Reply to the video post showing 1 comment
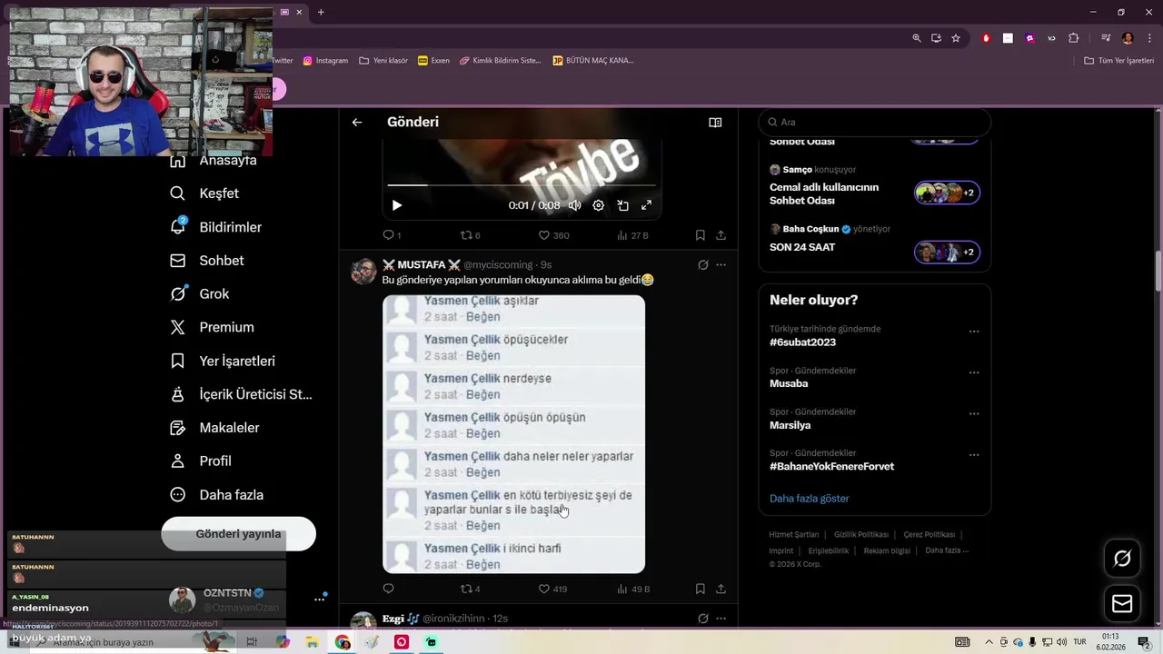This screenshot has width=1163, height=654. pyautogui.click(x=392, y=235)
